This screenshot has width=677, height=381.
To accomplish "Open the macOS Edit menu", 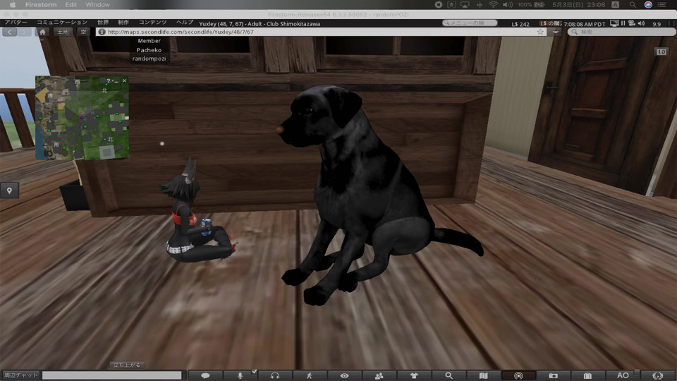I will coord(71,5).
